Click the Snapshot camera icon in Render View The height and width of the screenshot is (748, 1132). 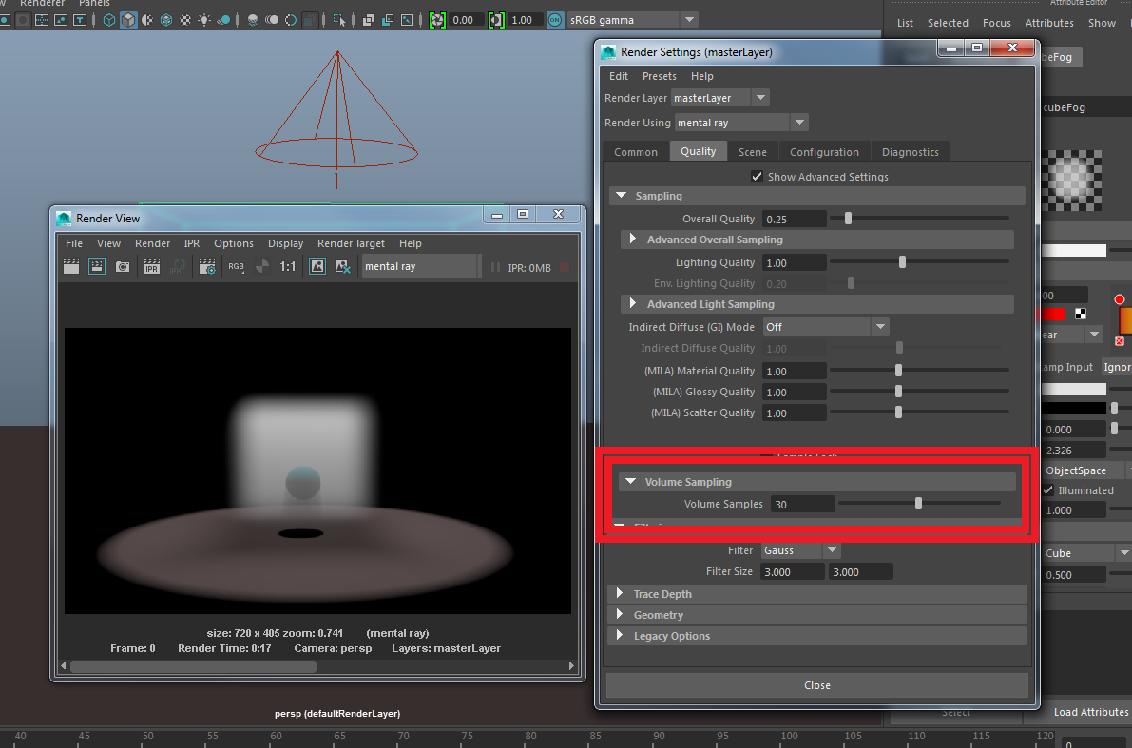tap(123, 267)
